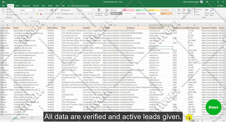The width and height of the screenshot is (226, 122).
Task: Apply the Good cell style
Action: pos(141,10)
